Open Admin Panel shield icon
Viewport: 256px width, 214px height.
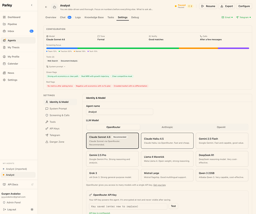pyautogui.click(x=4, y=202)
